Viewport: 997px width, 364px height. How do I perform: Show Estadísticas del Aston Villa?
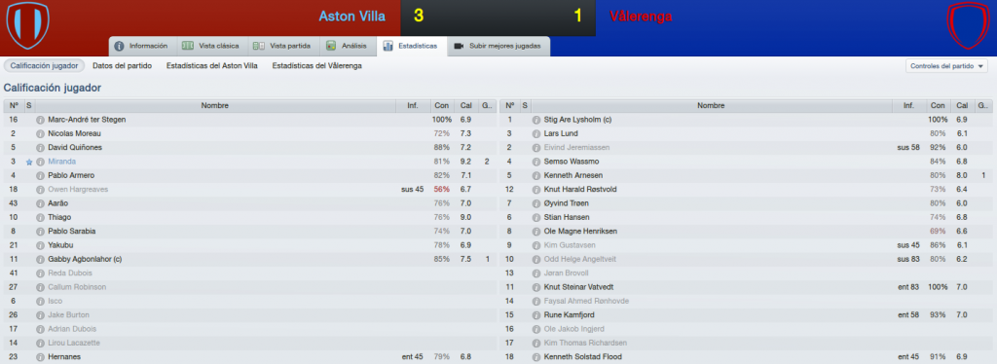(211, 65)
